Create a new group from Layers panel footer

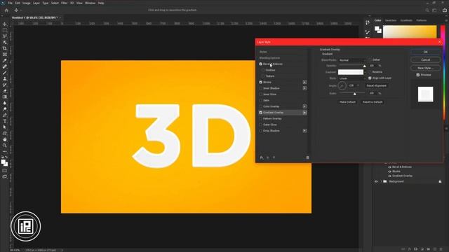[429, 249]
